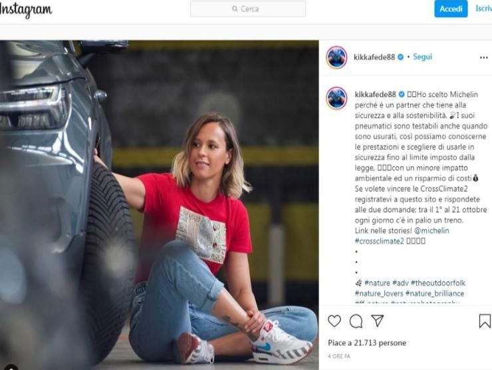492x370 pixels.
Task: Click the Accedi login button
Action: tap(451, 9)
